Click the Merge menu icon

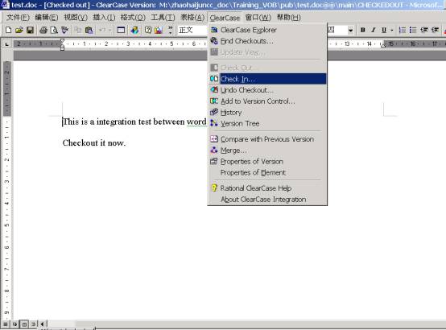click(x=214, y=150)
